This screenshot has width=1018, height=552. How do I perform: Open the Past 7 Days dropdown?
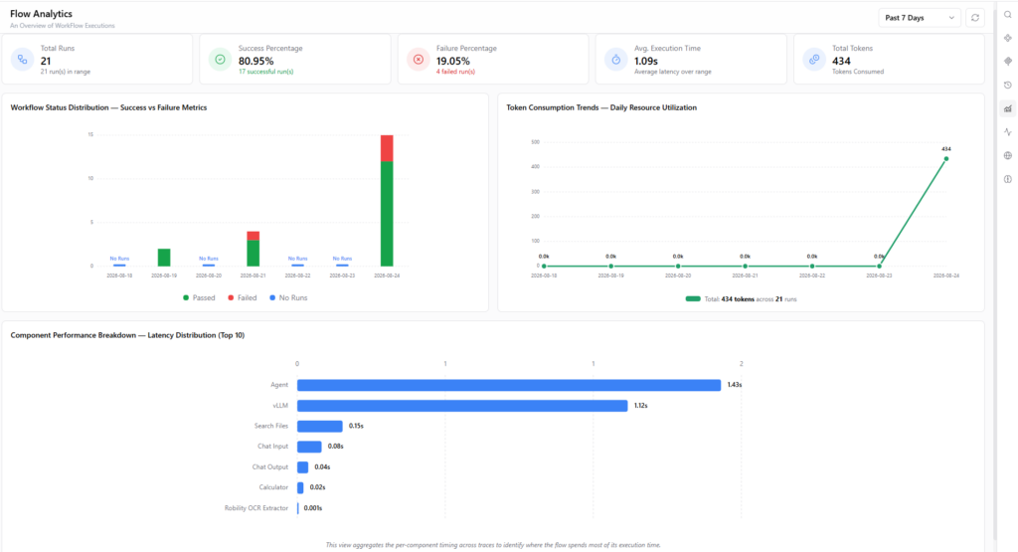920,18
